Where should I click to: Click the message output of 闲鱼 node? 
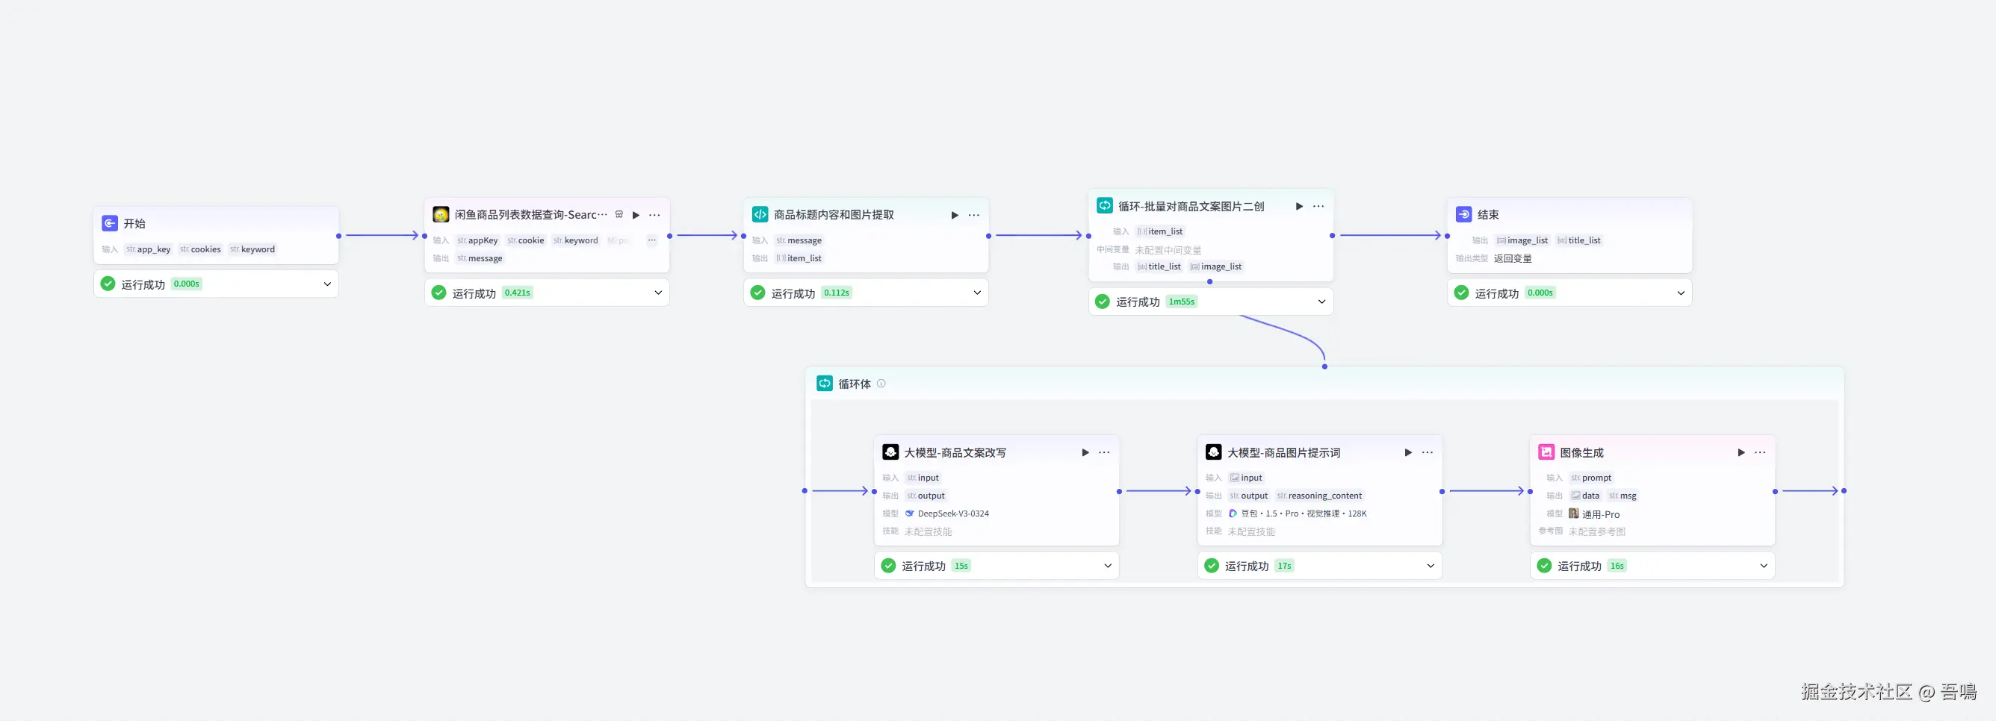(x=480, y=258)
